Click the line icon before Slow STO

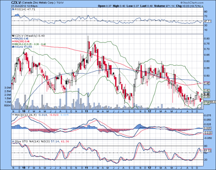[13, 142]
